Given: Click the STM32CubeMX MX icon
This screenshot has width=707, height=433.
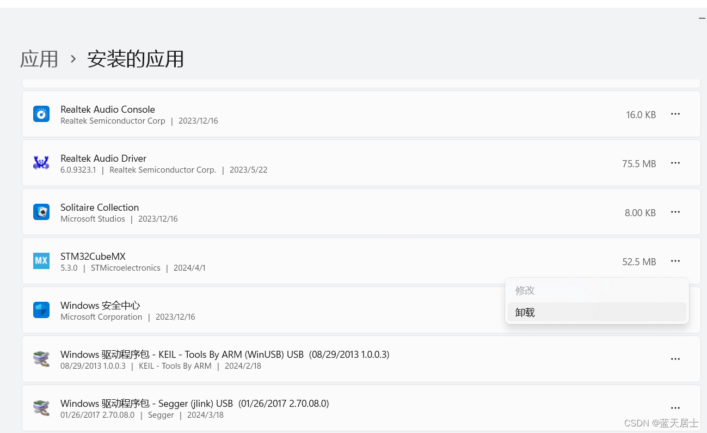Looking at the screenshot, I should [x=41, y=261].
